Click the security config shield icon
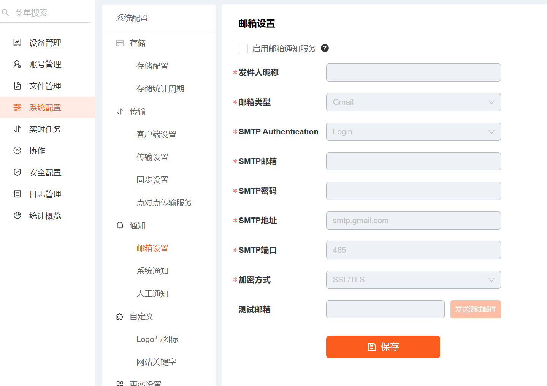The width and height of the screenshot is (547, 386). pyautogui.click(x=17, y=172)
